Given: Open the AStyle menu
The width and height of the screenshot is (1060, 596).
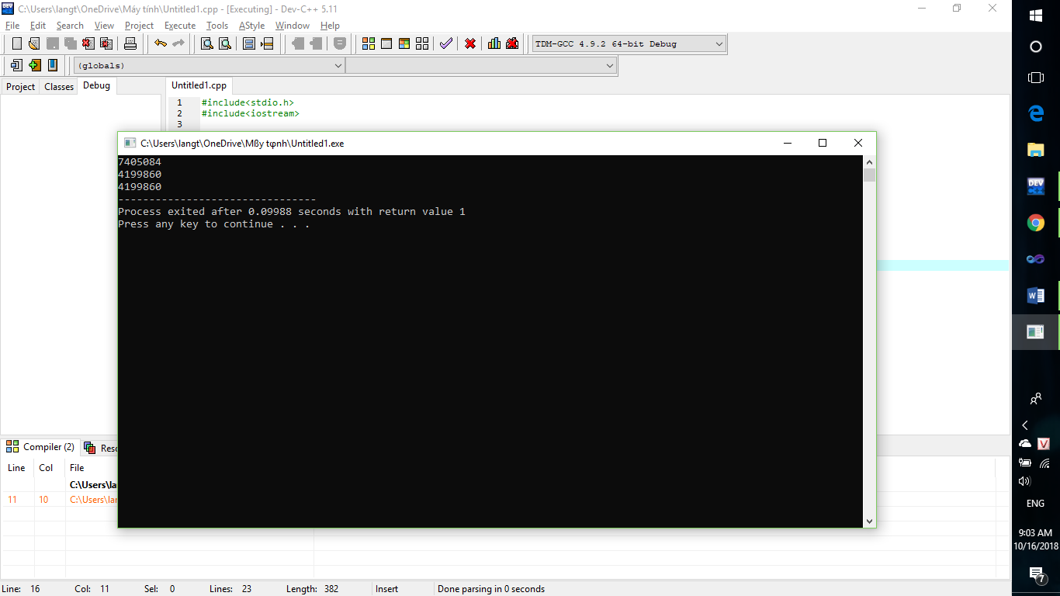Looking at the screenshot, I should 251,26.
